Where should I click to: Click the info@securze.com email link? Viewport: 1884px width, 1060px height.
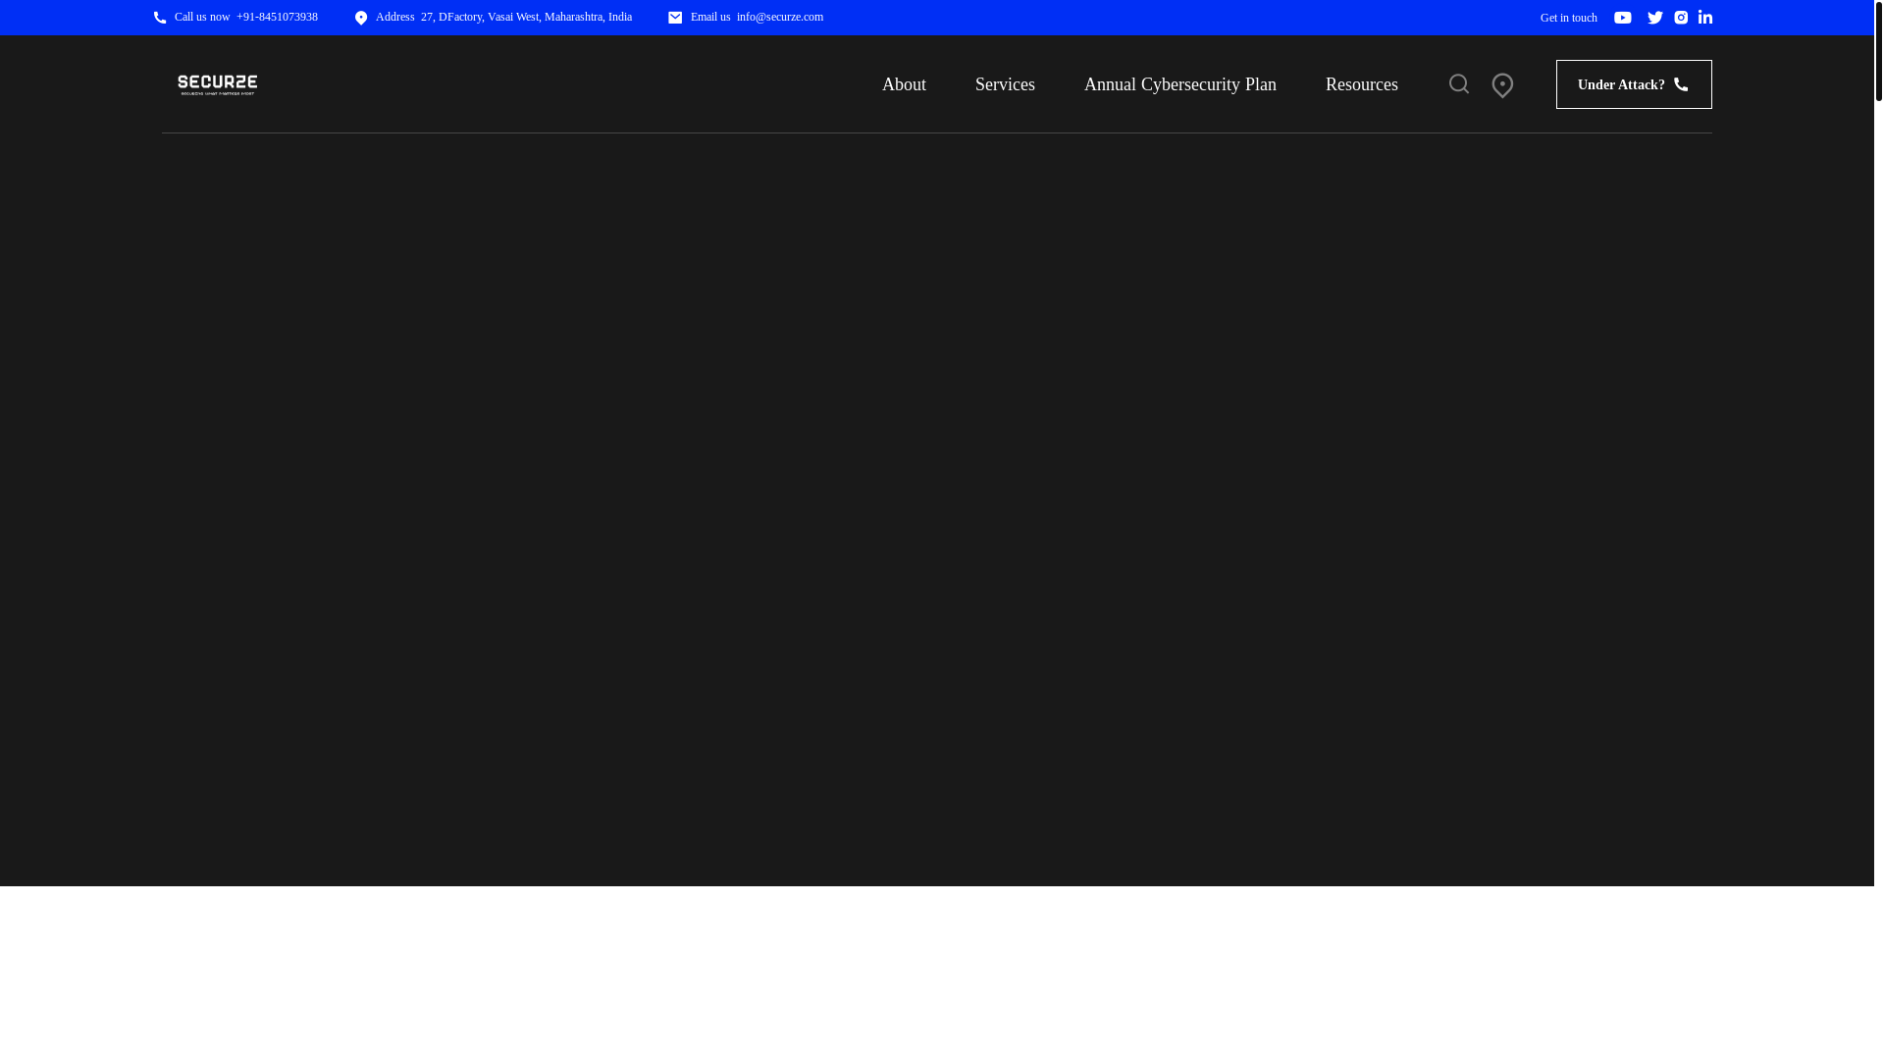click(x=780, y=17)
